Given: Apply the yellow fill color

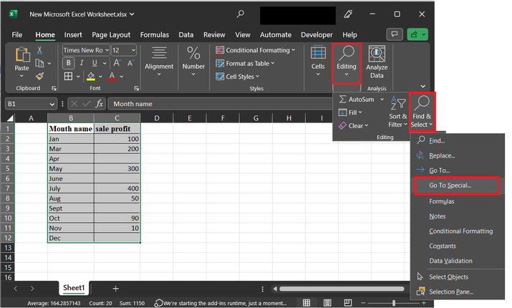Looking at the screenshot, I should (x=90, y=76).
